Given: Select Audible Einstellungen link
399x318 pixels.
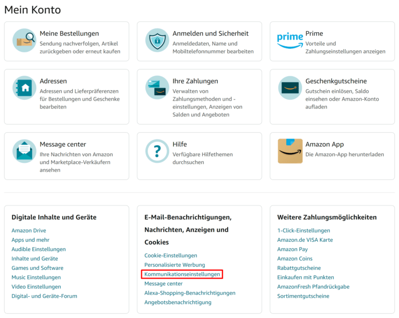Looking at the screenshot, I should tap(38, 249).
